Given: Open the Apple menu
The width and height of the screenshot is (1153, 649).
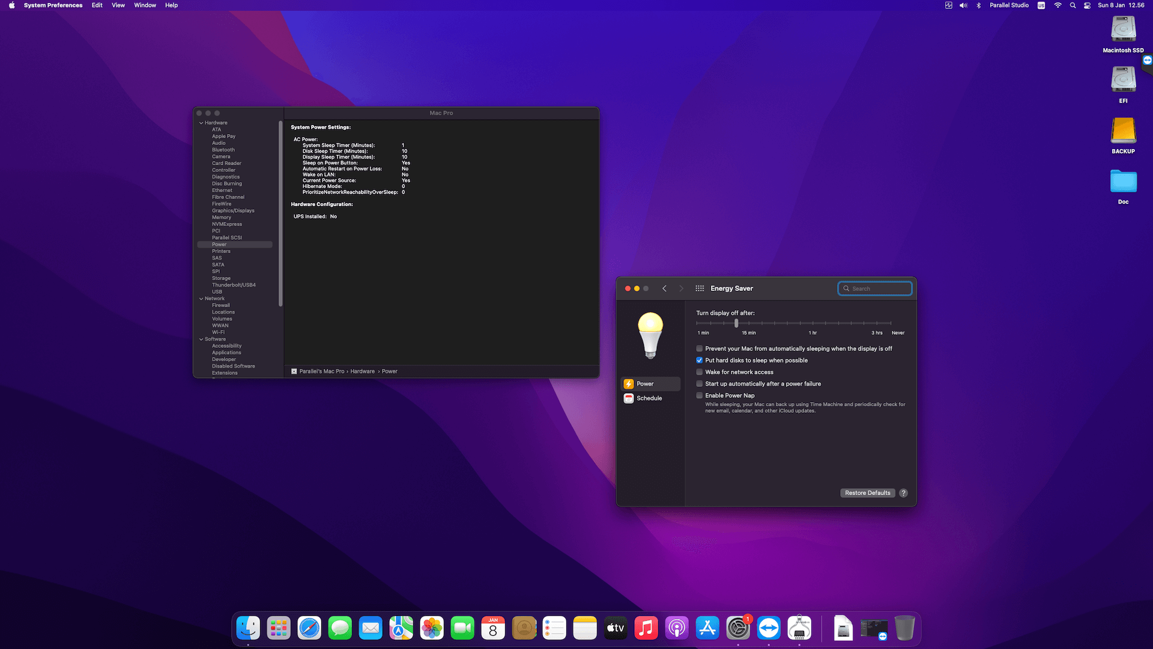Looking at the screenshot, I should 11,5.
